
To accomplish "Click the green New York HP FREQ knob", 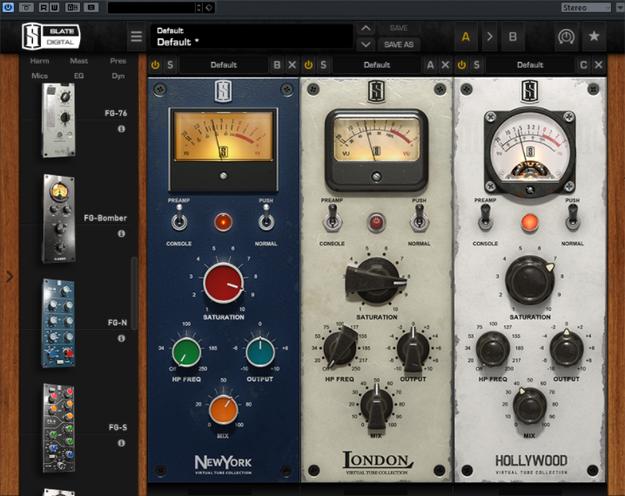I will [186, 352].
